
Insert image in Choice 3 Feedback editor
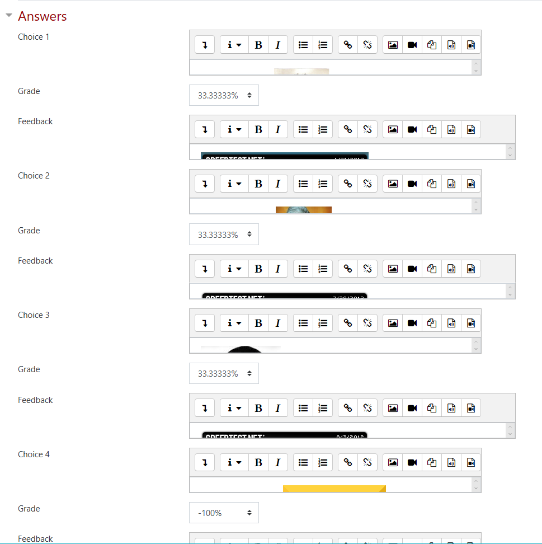click(393, 408)
